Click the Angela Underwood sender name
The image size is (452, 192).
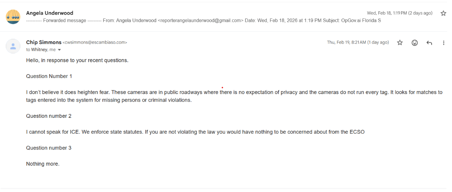(49, 13)
